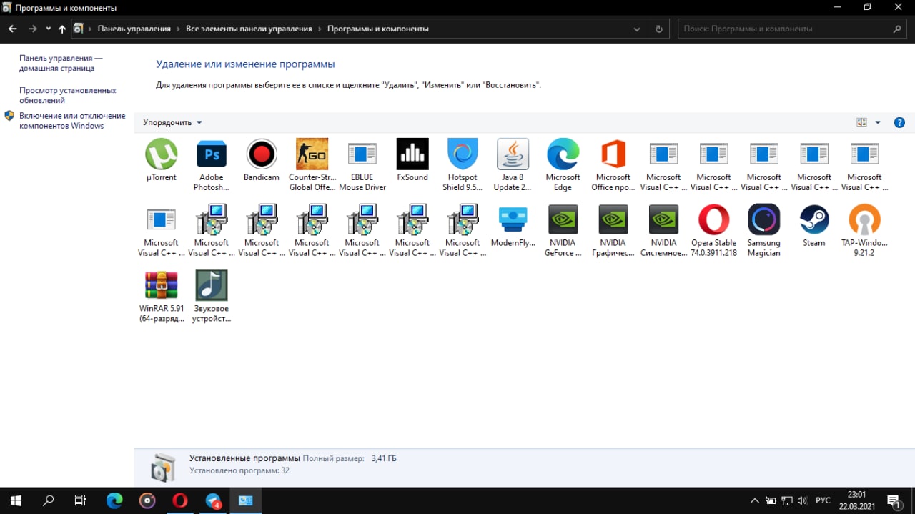Go forward with the forward arrow
The image size is (915, 514).
(32, 29)
